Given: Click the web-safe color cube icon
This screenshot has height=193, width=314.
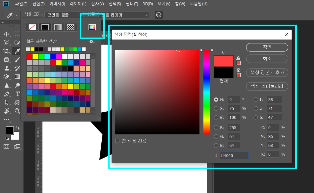Looking at the screenshot, I should [x=238, y=70].
